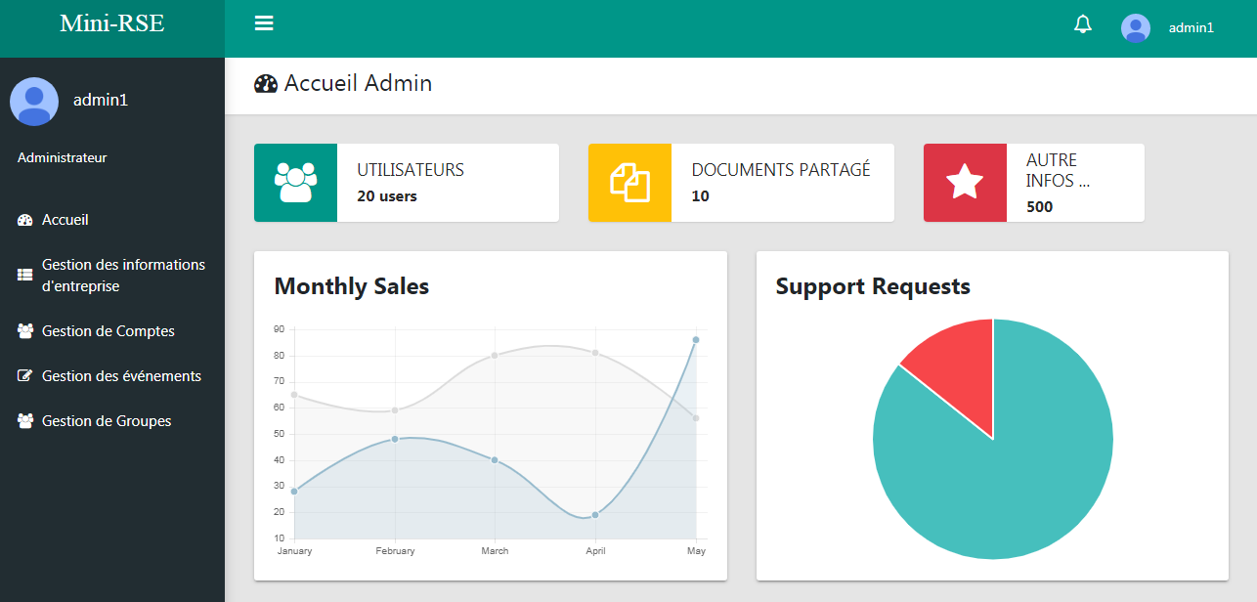This screenshot has width=1257, height=602.
Task: Click the January axis label
Action: [294, 551]
